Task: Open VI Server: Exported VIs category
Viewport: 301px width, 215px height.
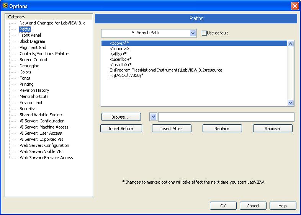Action: pyautogui.click(x=41, y=139)
